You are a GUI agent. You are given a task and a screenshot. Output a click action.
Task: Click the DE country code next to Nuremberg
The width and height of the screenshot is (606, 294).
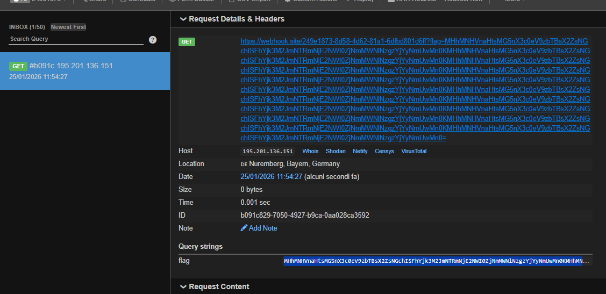tap(244, 164)
